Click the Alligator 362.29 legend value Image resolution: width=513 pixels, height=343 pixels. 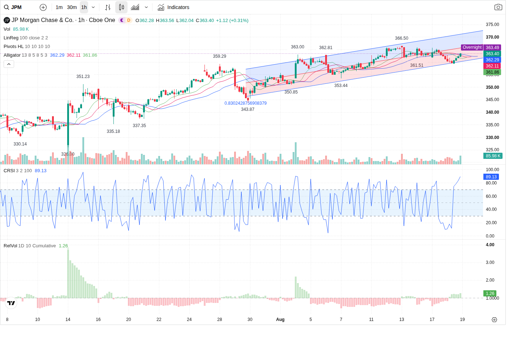click(x=57, y=55)
